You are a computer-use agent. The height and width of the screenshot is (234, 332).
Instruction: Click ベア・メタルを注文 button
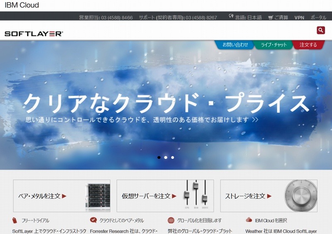61,196
